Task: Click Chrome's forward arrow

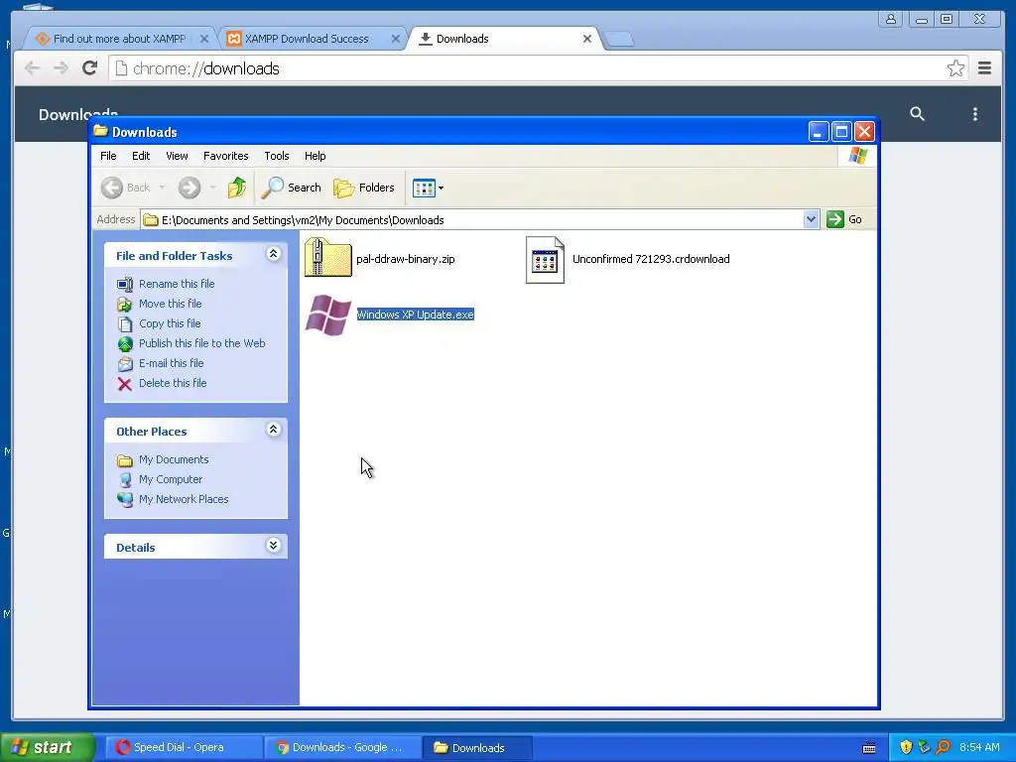Action: [x=61, y=68]
